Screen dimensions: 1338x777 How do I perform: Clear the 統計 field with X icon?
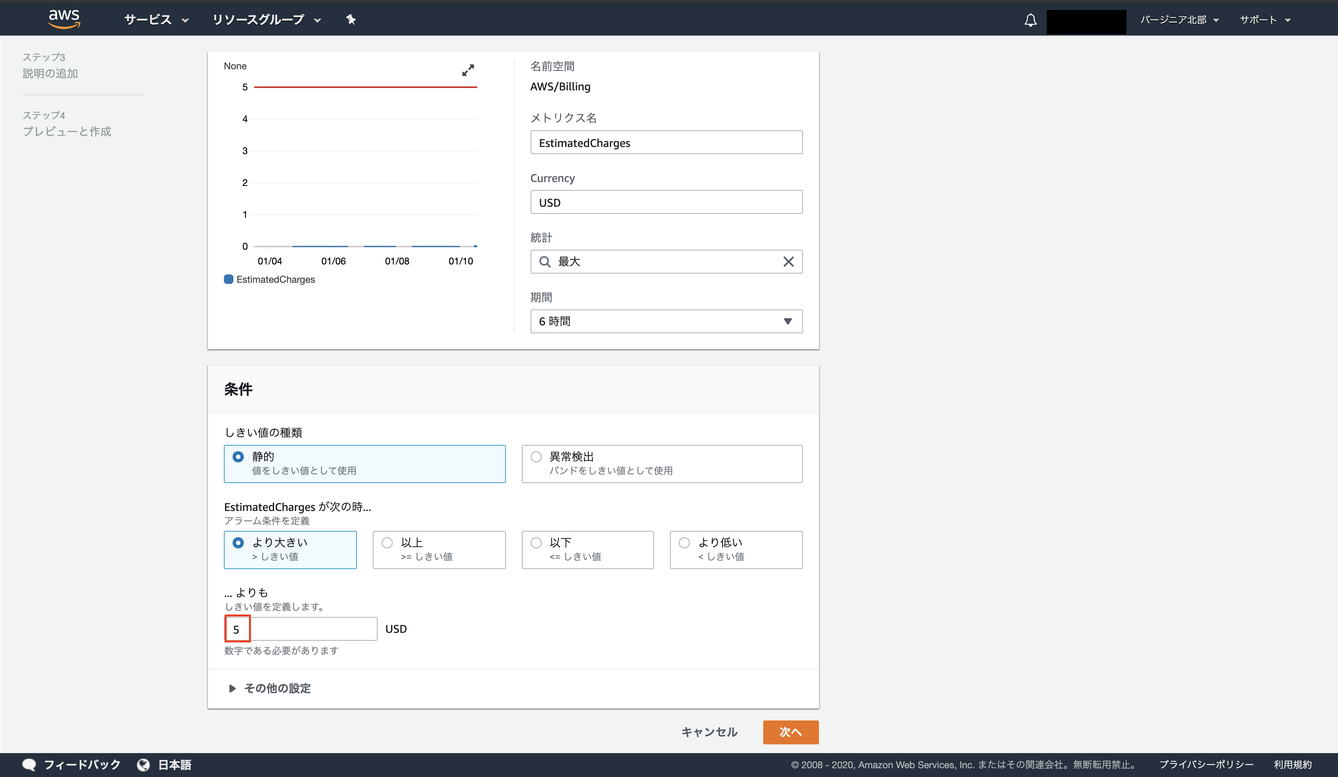[x=788, y=262]
